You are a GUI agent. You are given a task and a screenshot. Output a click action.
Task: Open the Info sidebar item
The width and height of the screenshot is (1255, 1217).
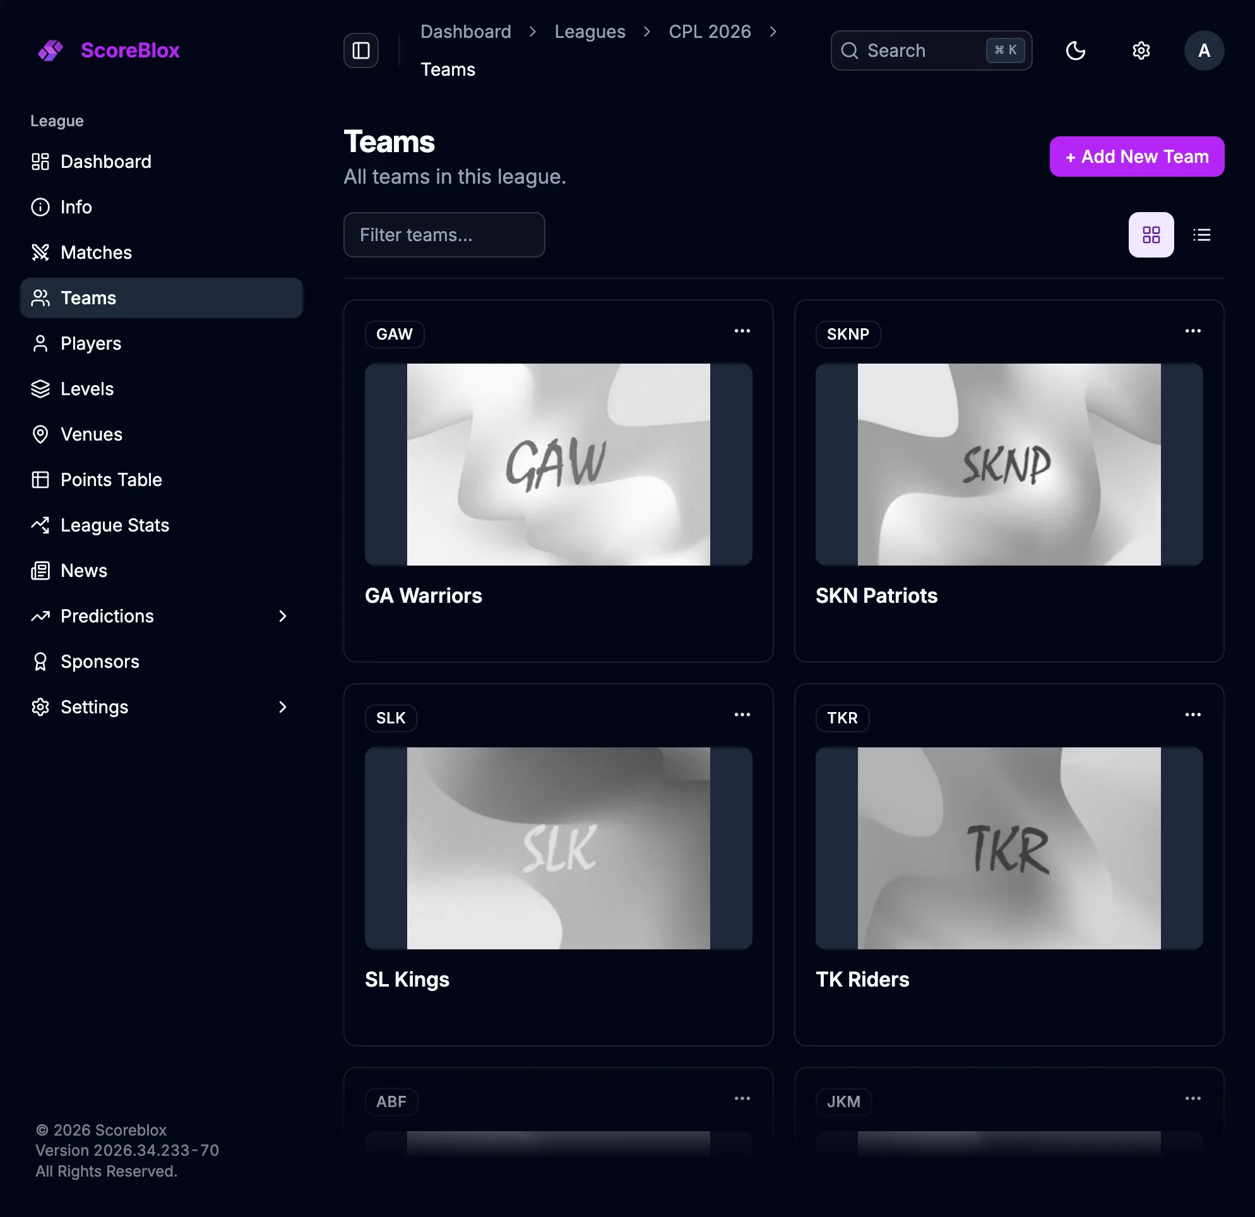point(162,207)
